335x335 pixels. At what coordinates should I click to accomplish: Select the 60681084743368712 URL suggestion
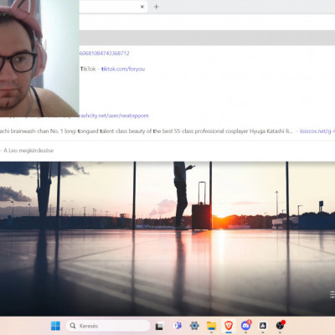pos(104,54)
